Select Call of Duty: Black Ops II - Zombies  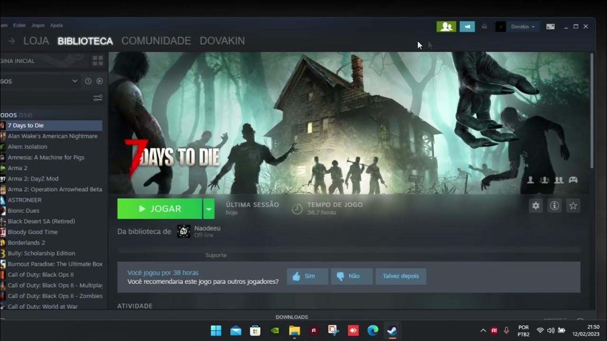[51, 296]
